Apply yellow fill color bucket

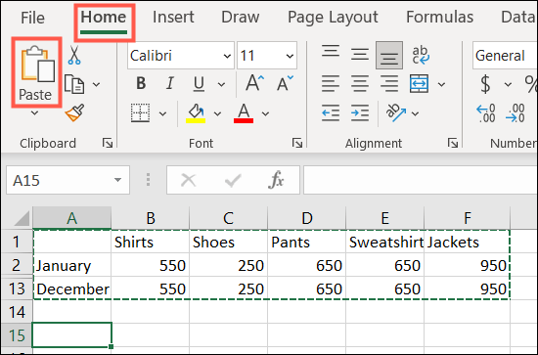click(x=196, y=113)
